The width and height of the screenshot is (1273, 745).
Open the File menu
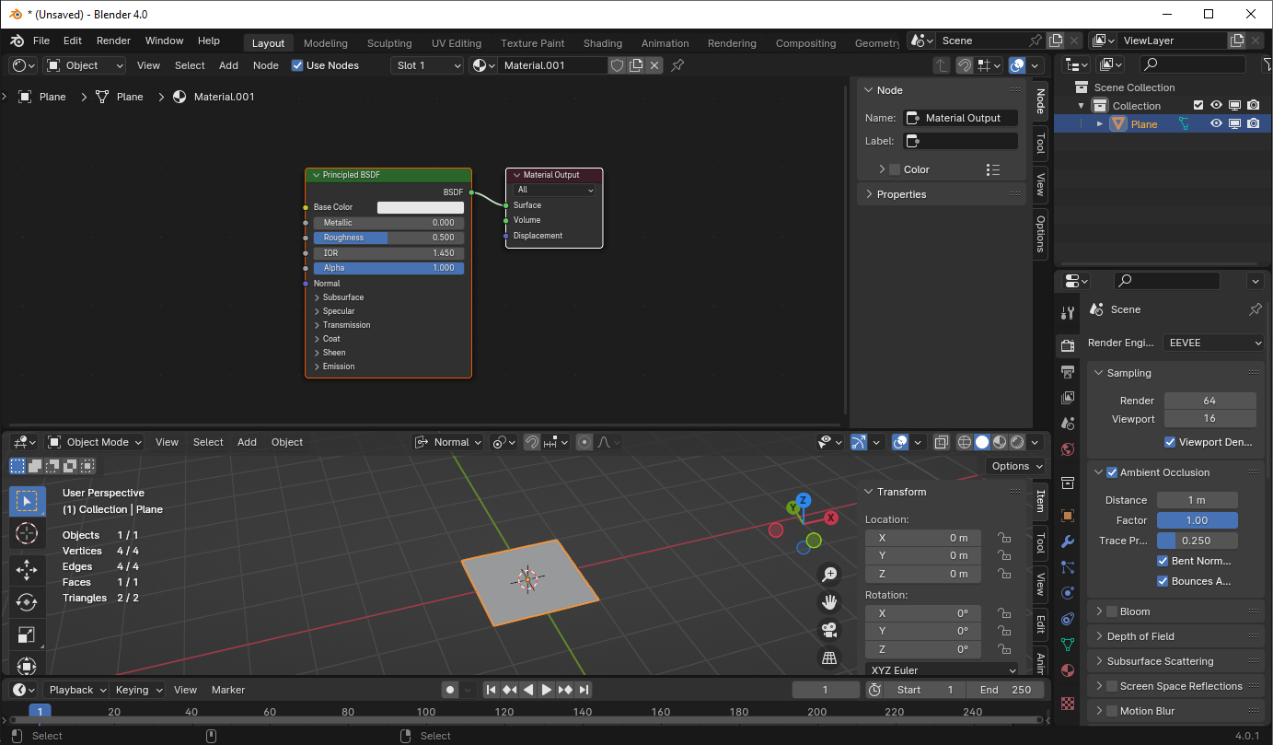tap(41, 41)
